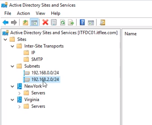The image size is (152, 125).
Task: Click the Virginia site building icon
Action: click(x=20, y=100)
